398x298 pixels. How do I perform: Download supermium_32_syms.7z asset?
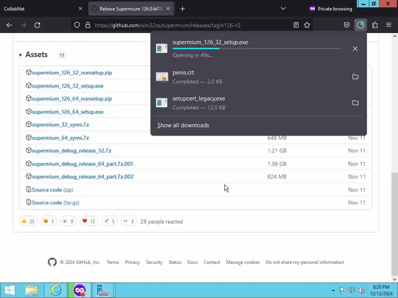tap(60, 125)
